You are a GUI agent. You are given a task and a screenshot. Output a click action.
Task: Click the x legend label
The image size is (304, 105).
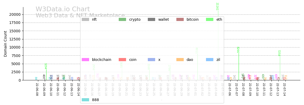159,60
